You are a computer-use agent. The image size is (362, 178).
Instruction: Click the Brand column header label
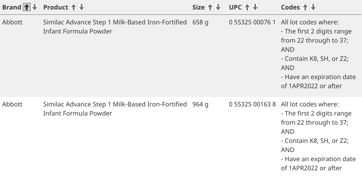[11, 7]
